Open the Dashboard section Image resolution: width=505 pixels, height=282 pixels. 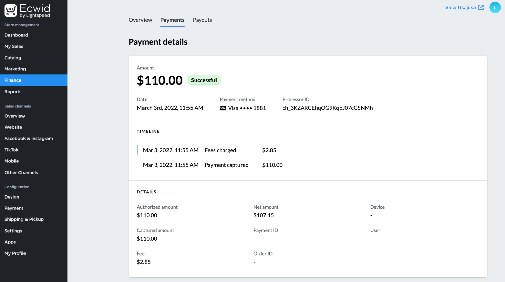tap(16, 35)
